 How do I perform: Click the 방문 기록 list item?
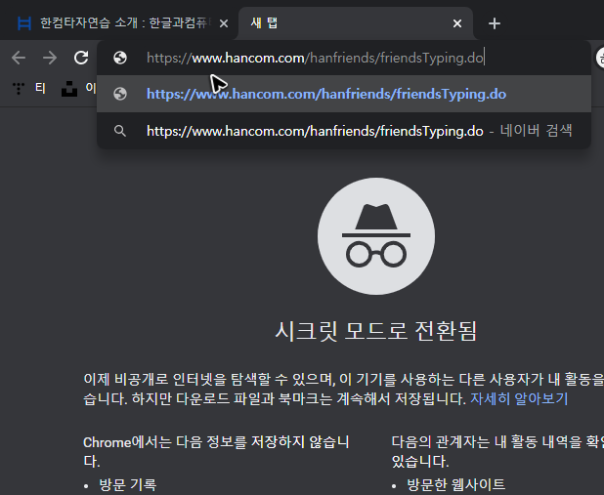[x=127, y=485]
